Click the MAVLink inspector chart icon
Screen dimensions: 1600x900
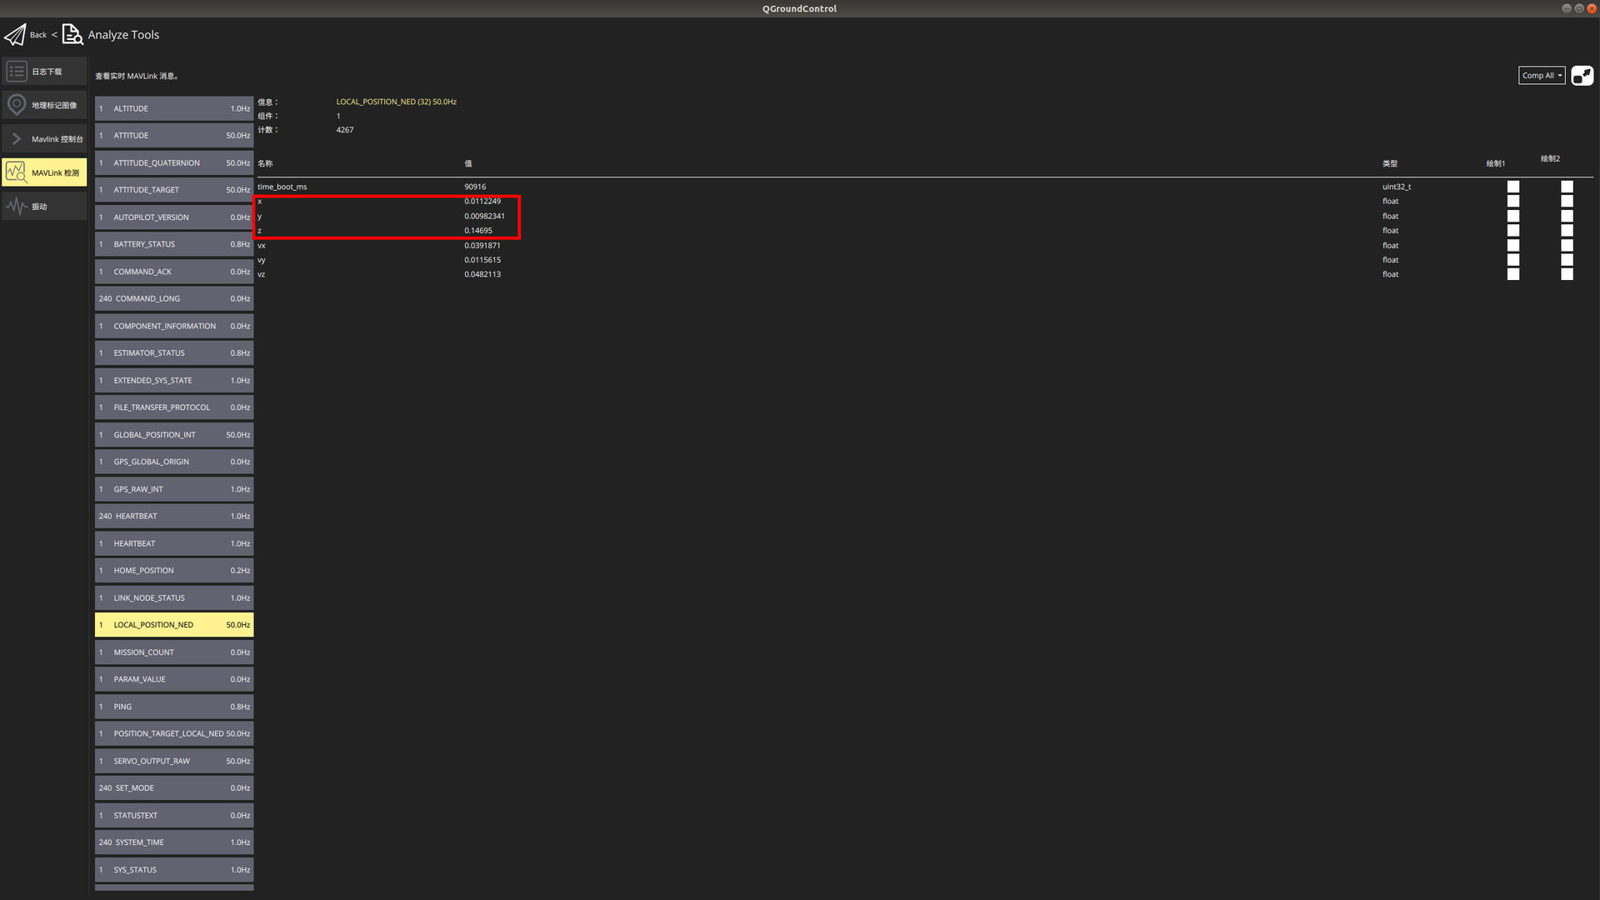pyautogui.click(x=16, y=172)
